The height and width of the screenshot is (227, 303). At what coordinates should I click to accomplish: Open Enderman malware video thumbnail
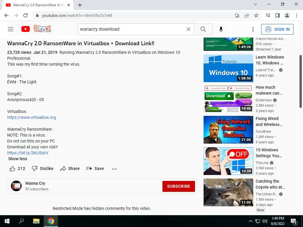coord(228,99)
